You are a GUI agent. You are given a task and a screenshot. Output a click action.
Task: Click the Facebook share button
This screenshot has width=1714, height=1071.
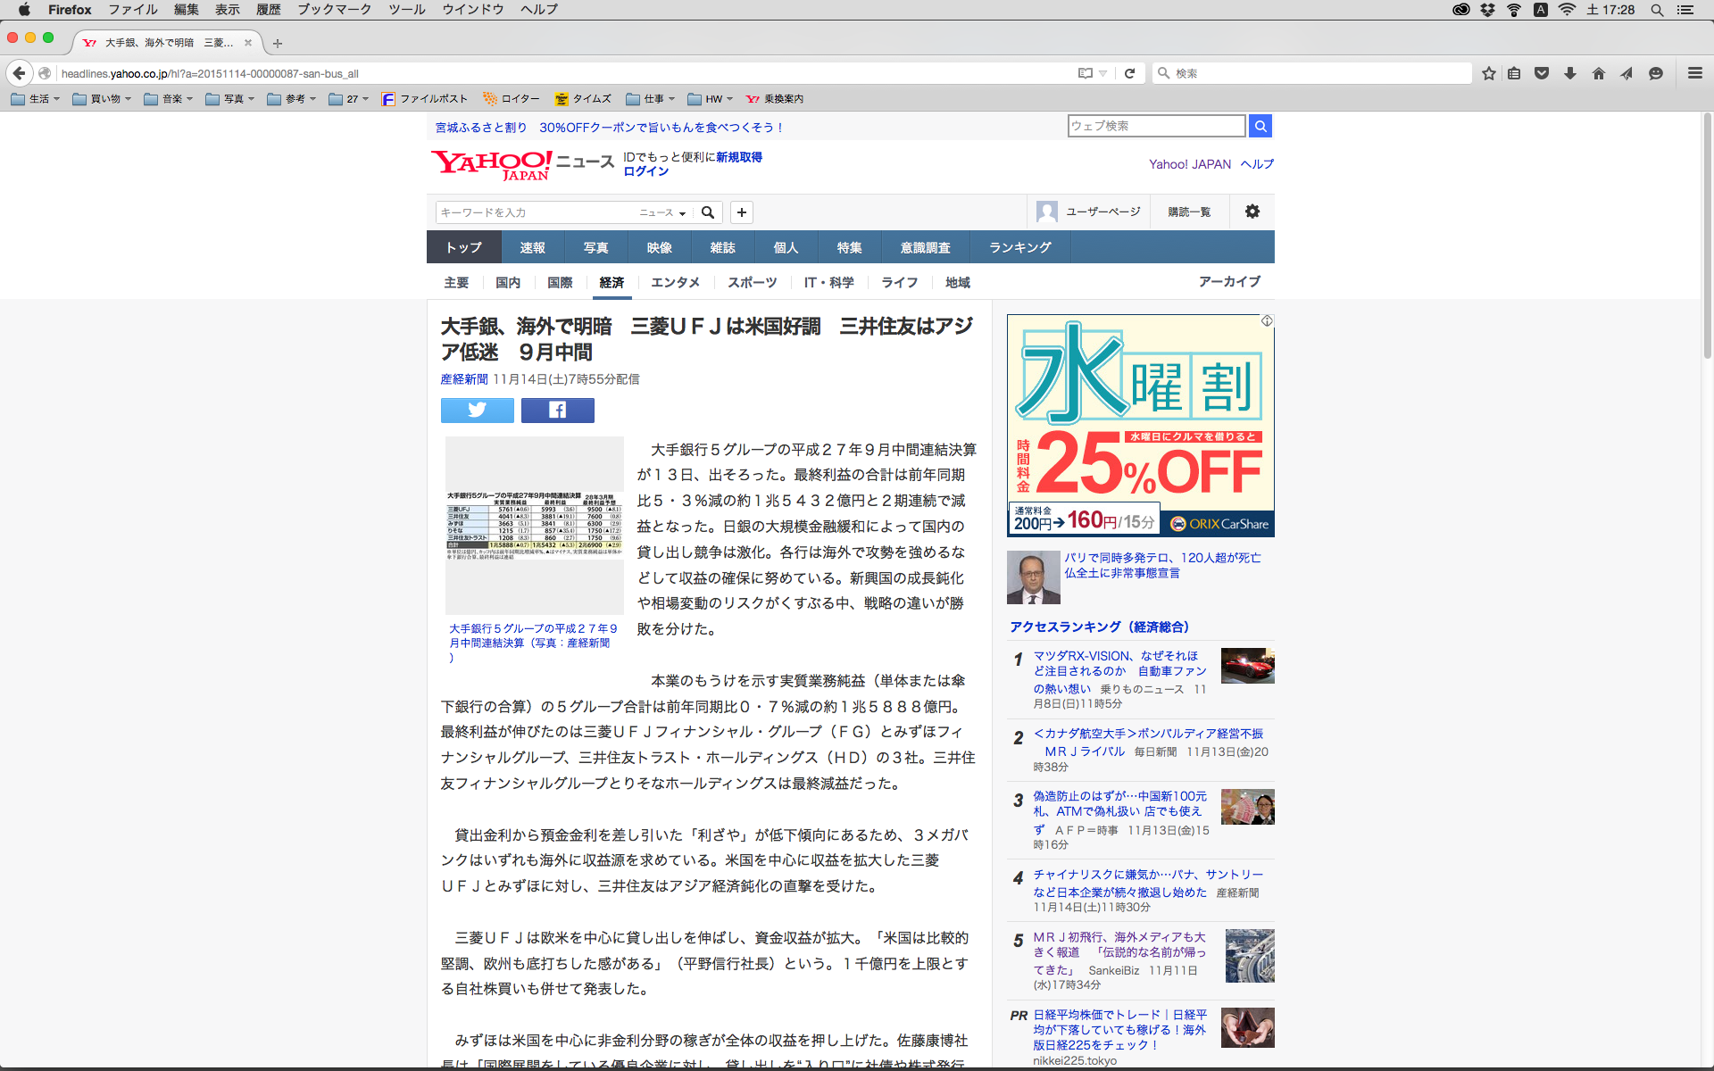[x=557, y=410]
